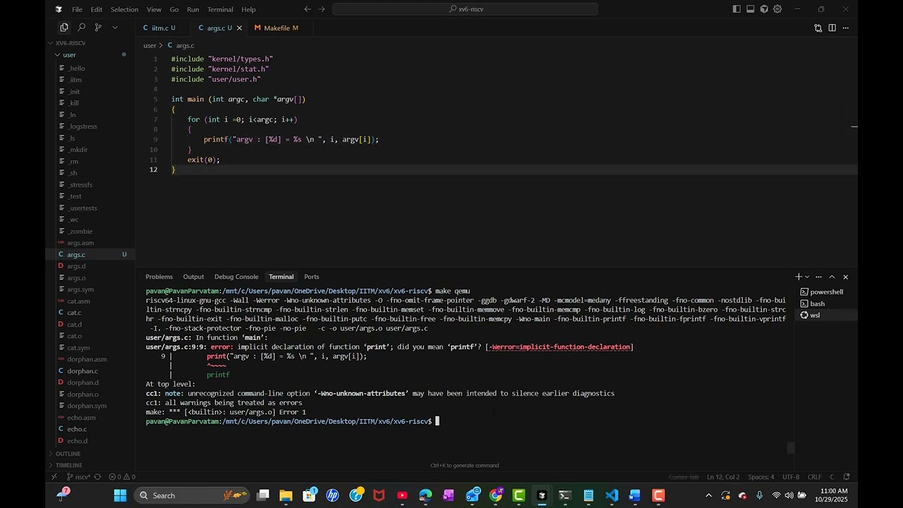Open the Windows Start button
This screenshot has width=903, height=508.
120,495
